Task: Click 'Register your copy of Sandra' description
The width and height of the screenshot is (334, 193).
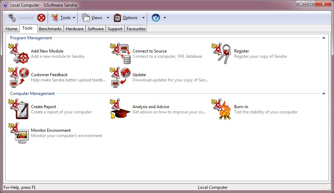Action: point(260,56)
